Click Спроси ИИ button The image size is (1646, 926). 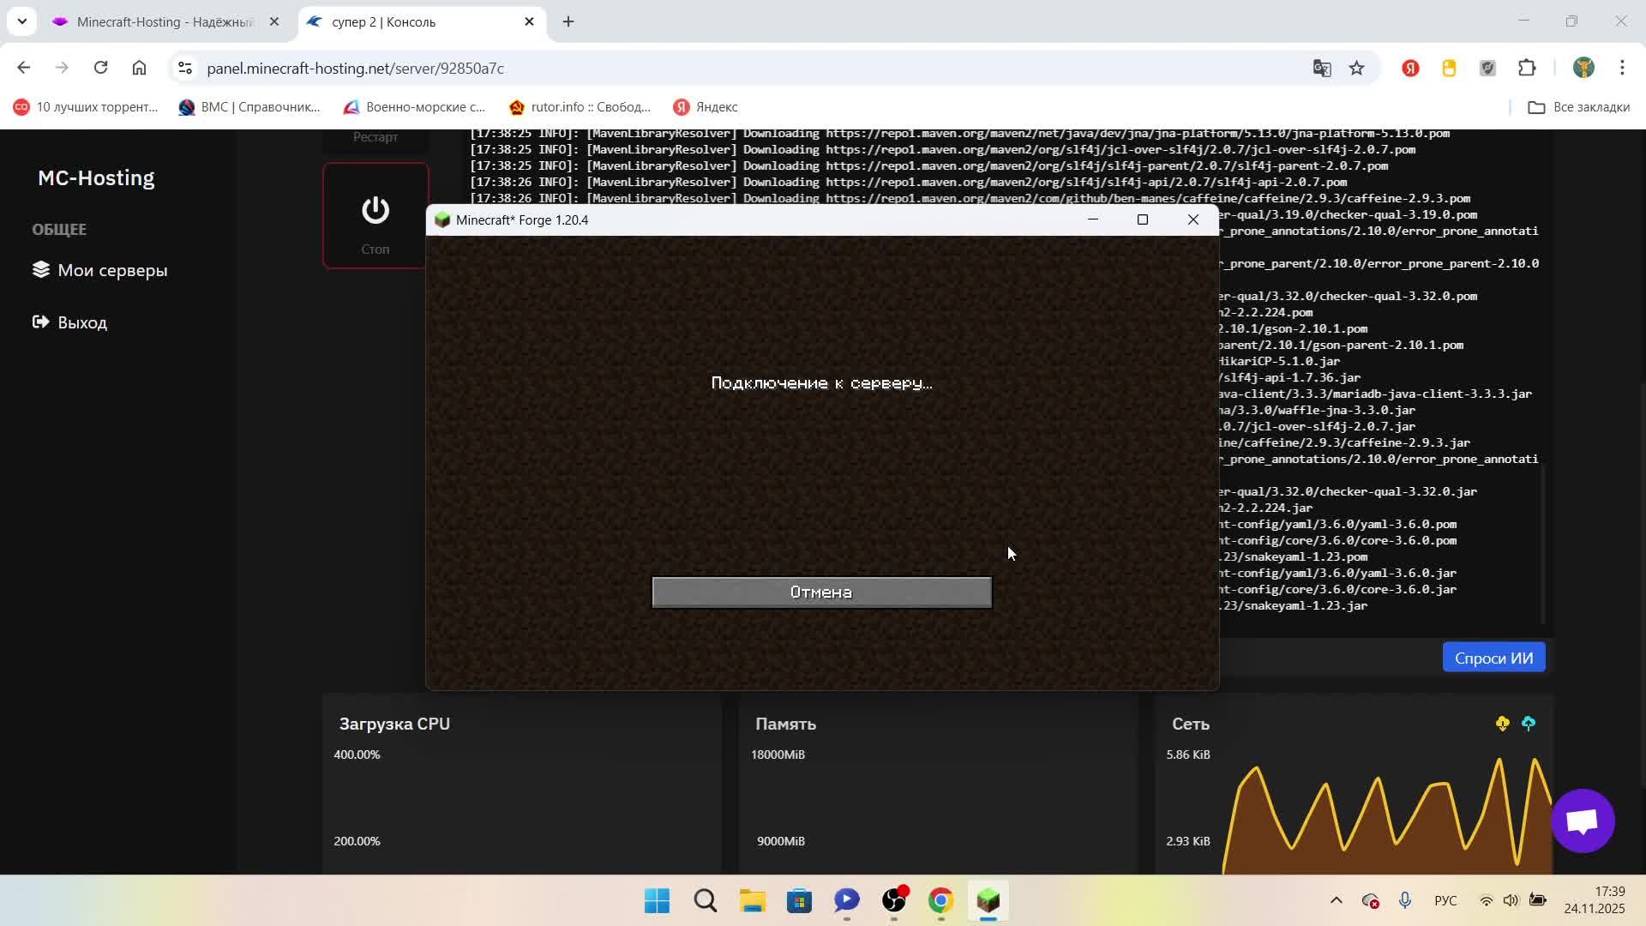(x=1493, y=658)
